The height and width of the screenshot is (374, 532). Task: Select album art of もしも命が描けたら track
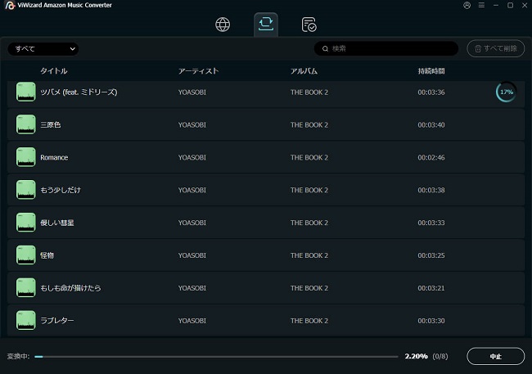click(26, 288)
